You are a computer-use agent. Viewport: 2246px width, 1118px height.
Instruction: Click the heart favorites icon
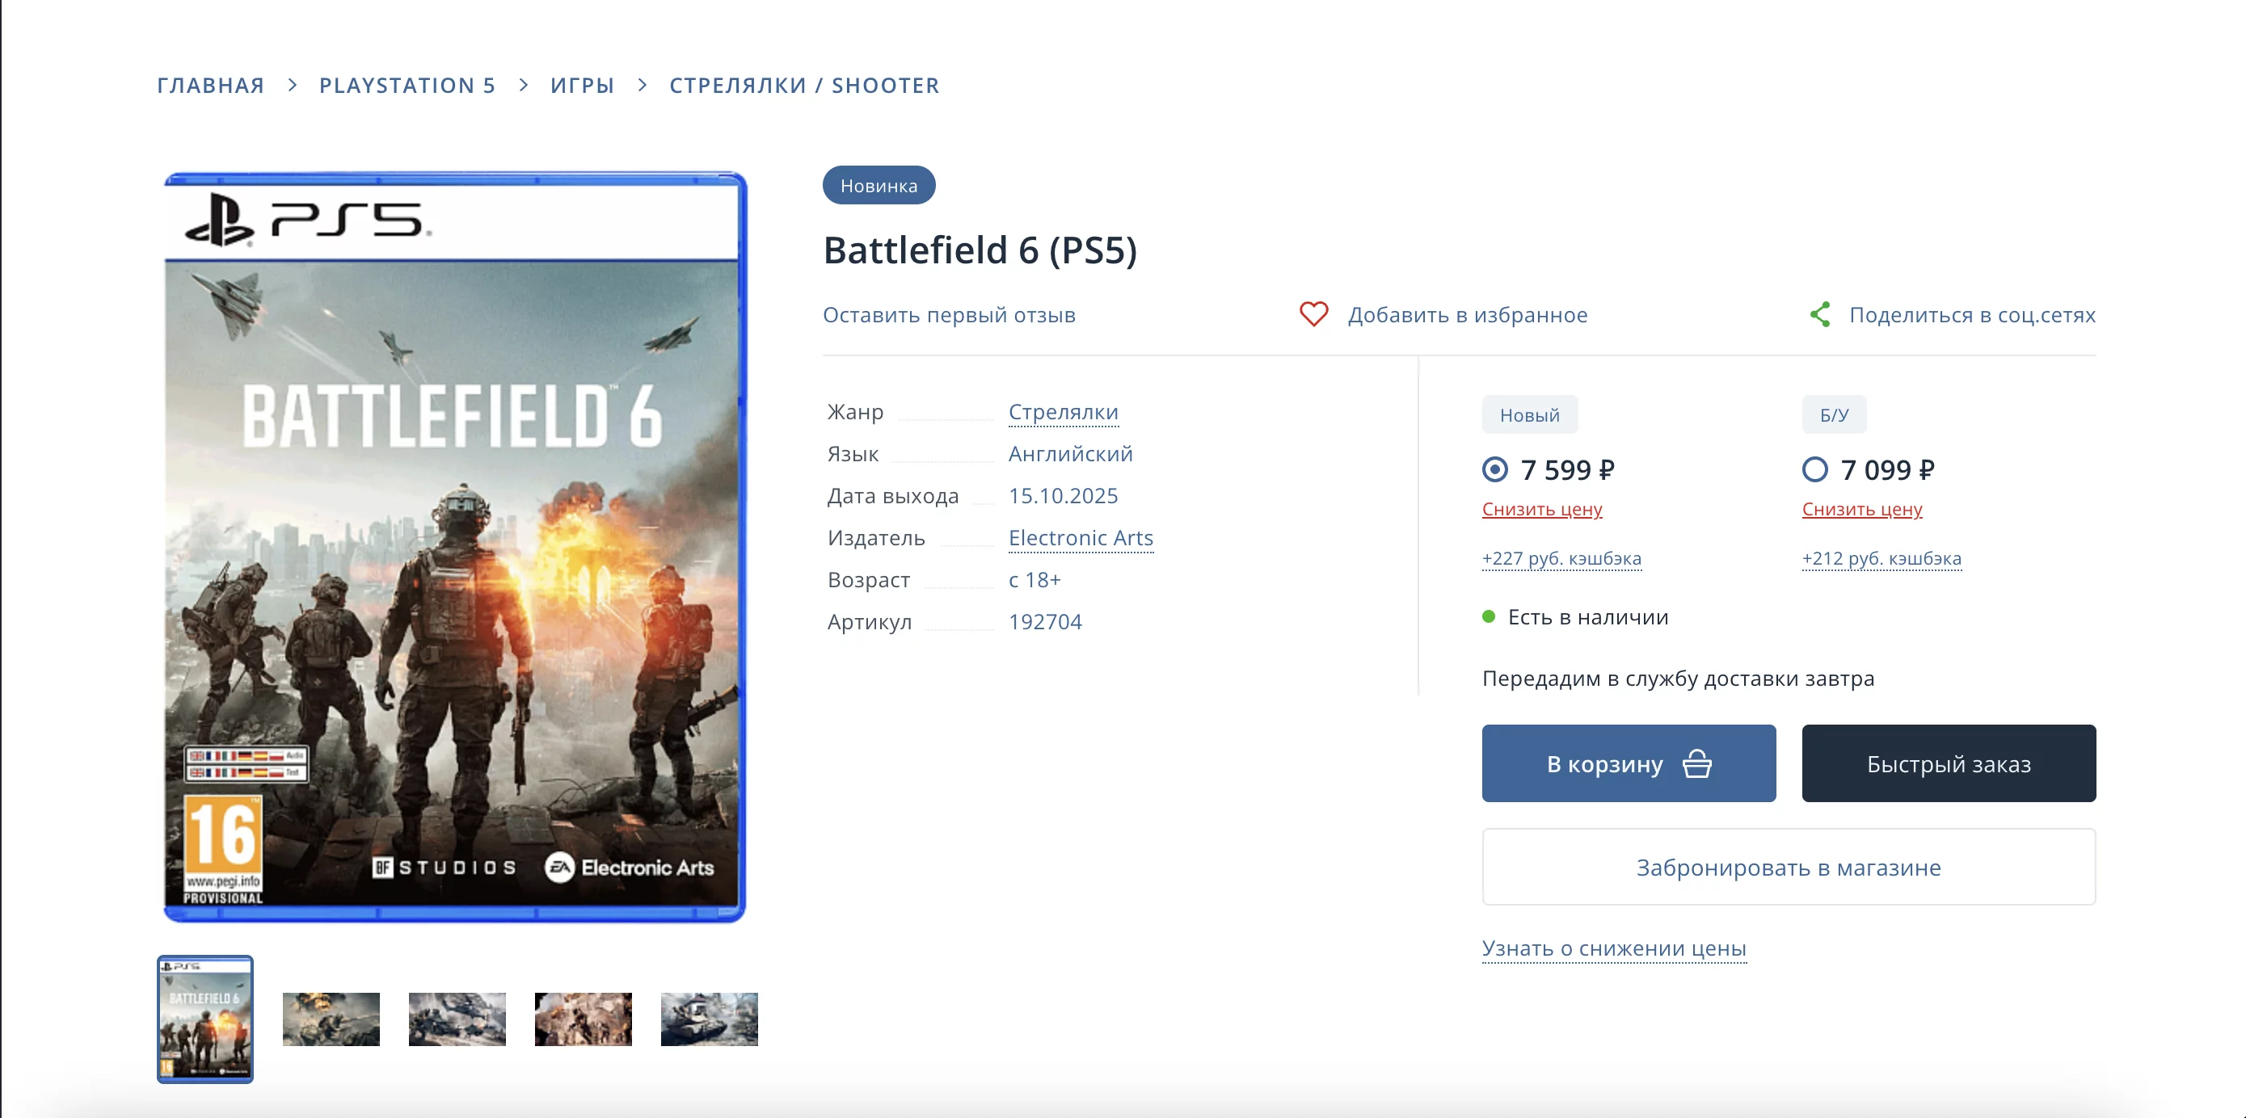point(1313,313)
